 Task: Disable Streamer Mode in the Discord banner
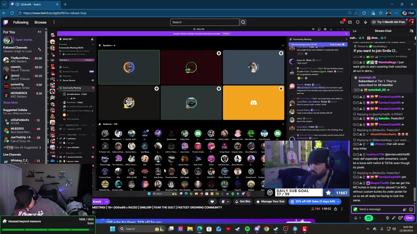pyautogui.click(x=226, y=33)
